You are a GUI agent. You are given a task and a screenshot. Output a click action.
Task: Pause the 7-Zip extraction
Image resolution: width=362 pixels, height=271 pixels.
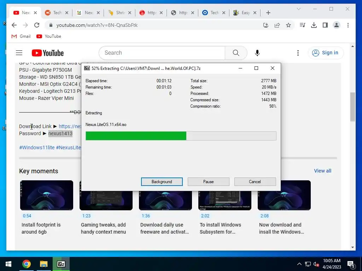click(209, 182)
